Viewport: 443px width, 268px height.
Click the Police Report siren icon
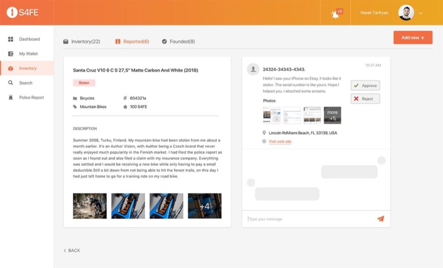[x=11, y=98]
